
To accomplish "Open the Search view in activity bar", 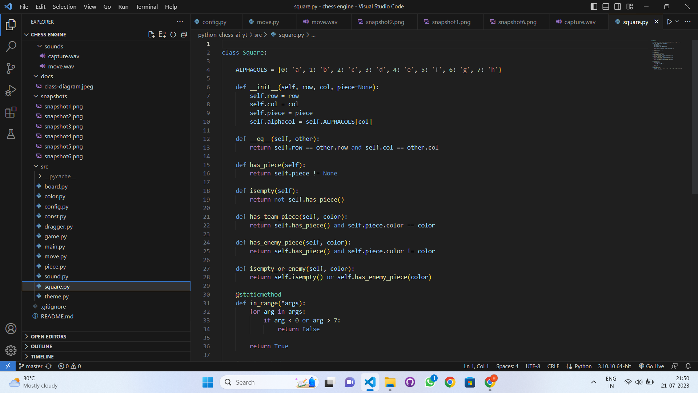I will (x=11, y=46).
